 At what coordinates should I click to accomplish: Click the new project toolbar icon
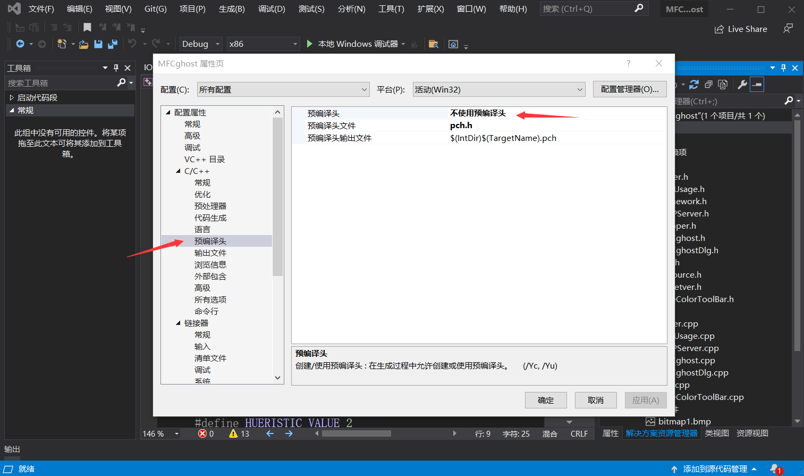(62, 44)
